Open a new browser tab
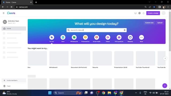Viewport: 171px width, 96px height. point(36,2)
